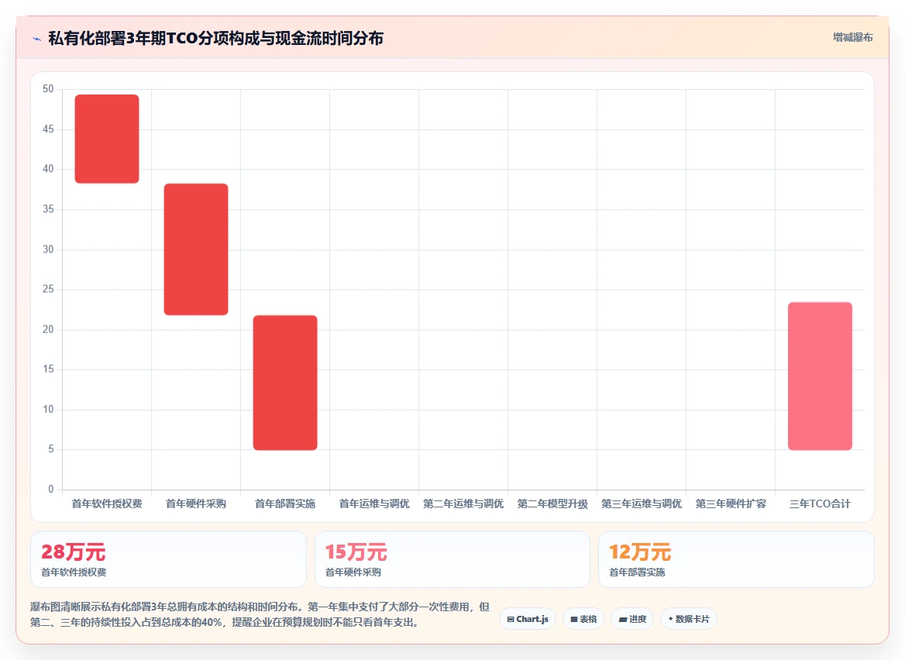Select the 表格 tag chip

click(x=583, y=619)
